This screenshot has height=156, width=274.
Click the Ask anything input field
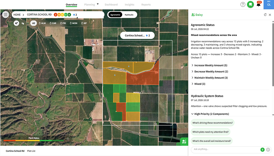pos(226,149)
